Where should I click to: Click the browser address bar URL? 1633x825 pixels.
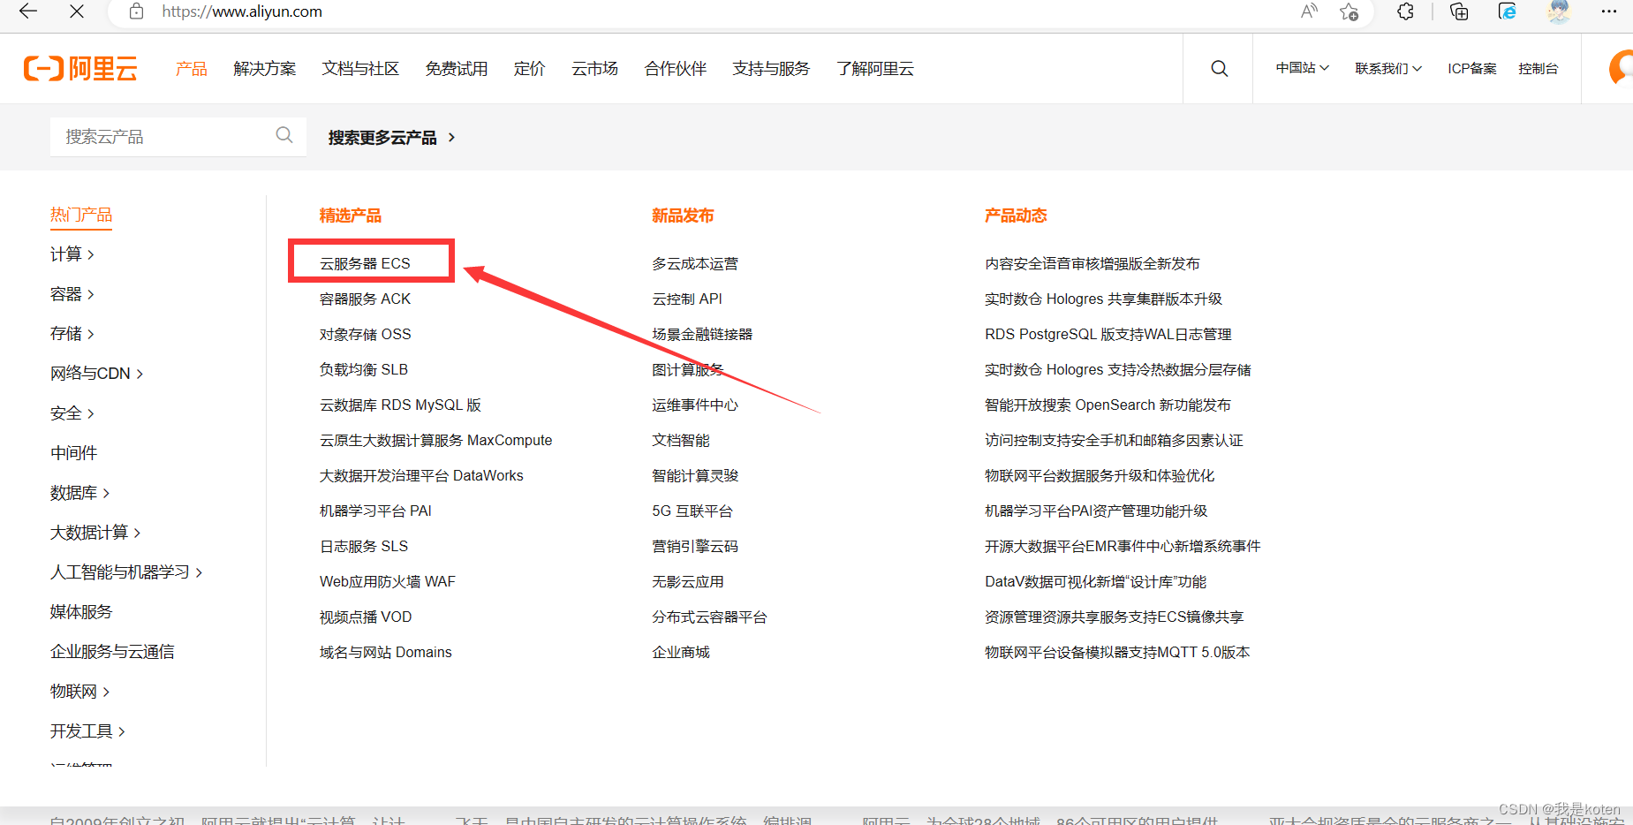242,11
